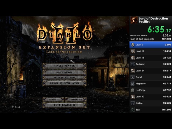
Task: Select the Level 12 split icon
Action: point(132,51)
